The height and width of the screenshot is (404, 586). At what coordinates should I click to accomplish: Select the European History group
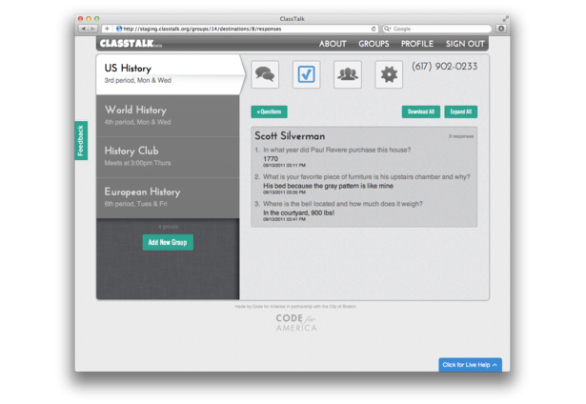[168, 198]
